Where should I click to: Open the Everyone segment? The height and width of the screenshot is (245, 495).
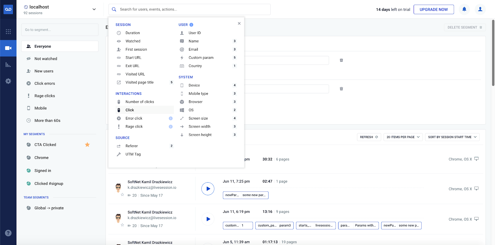[x=60, y=46]
